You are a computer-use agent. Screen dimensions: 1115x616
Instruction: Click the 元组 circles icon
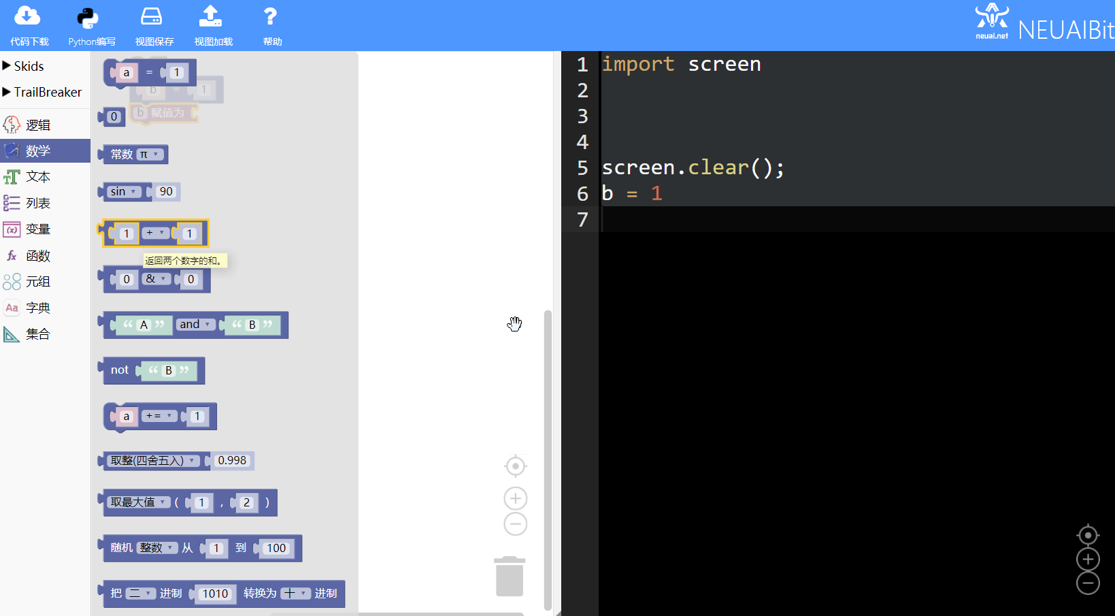point(12,282)
